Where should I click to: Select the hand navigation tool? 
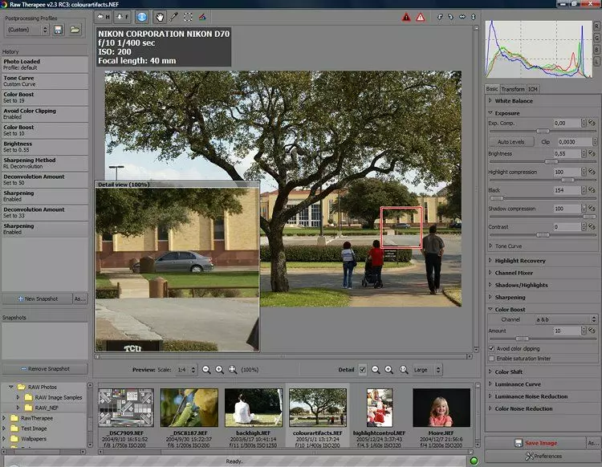pyautogui.click(x=159, y=16)
